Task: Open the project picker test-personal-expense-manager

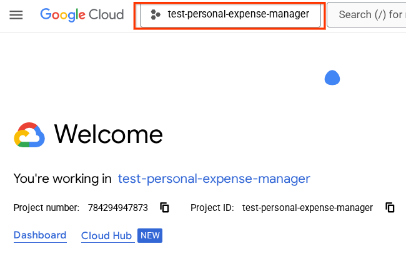Action: (x=230, y=14)
